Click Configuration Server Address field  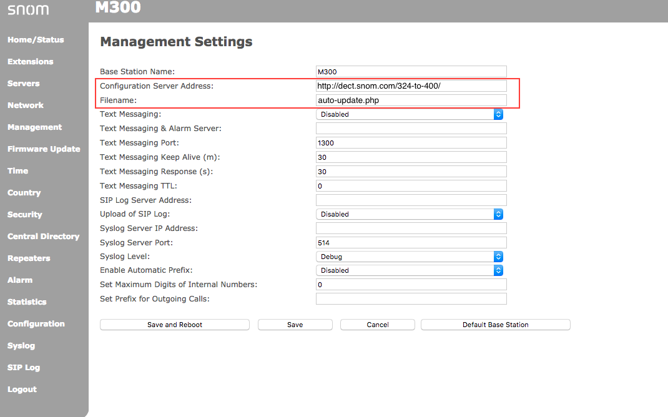tap(411, 86)
